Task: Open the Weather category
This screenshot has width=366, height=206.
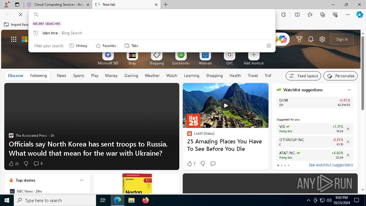Action: (x=152, y=76)
